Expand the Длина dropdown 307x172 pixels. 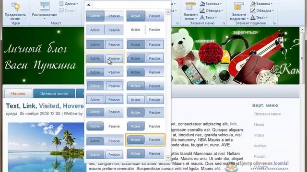[x=69, y=3]
